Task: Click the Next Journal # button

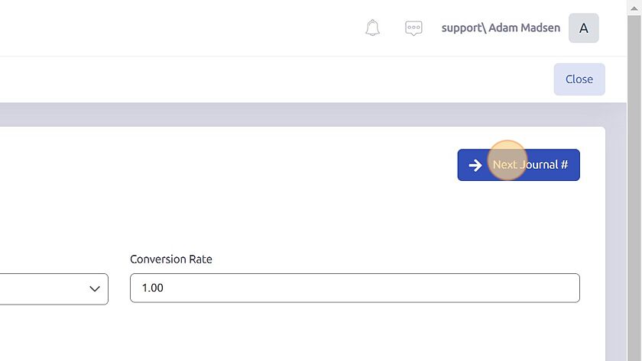Action: tap(518, 165)
